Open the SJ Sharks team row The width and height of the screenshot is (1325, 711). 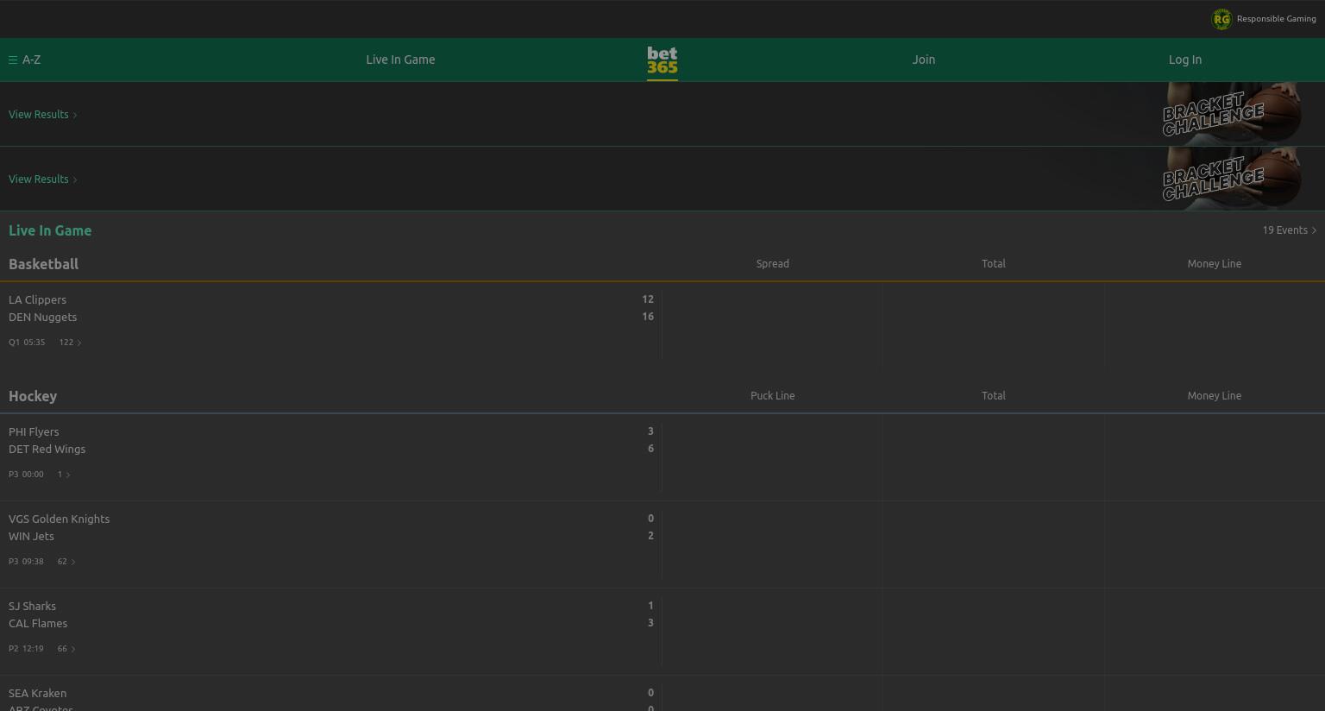32,607
